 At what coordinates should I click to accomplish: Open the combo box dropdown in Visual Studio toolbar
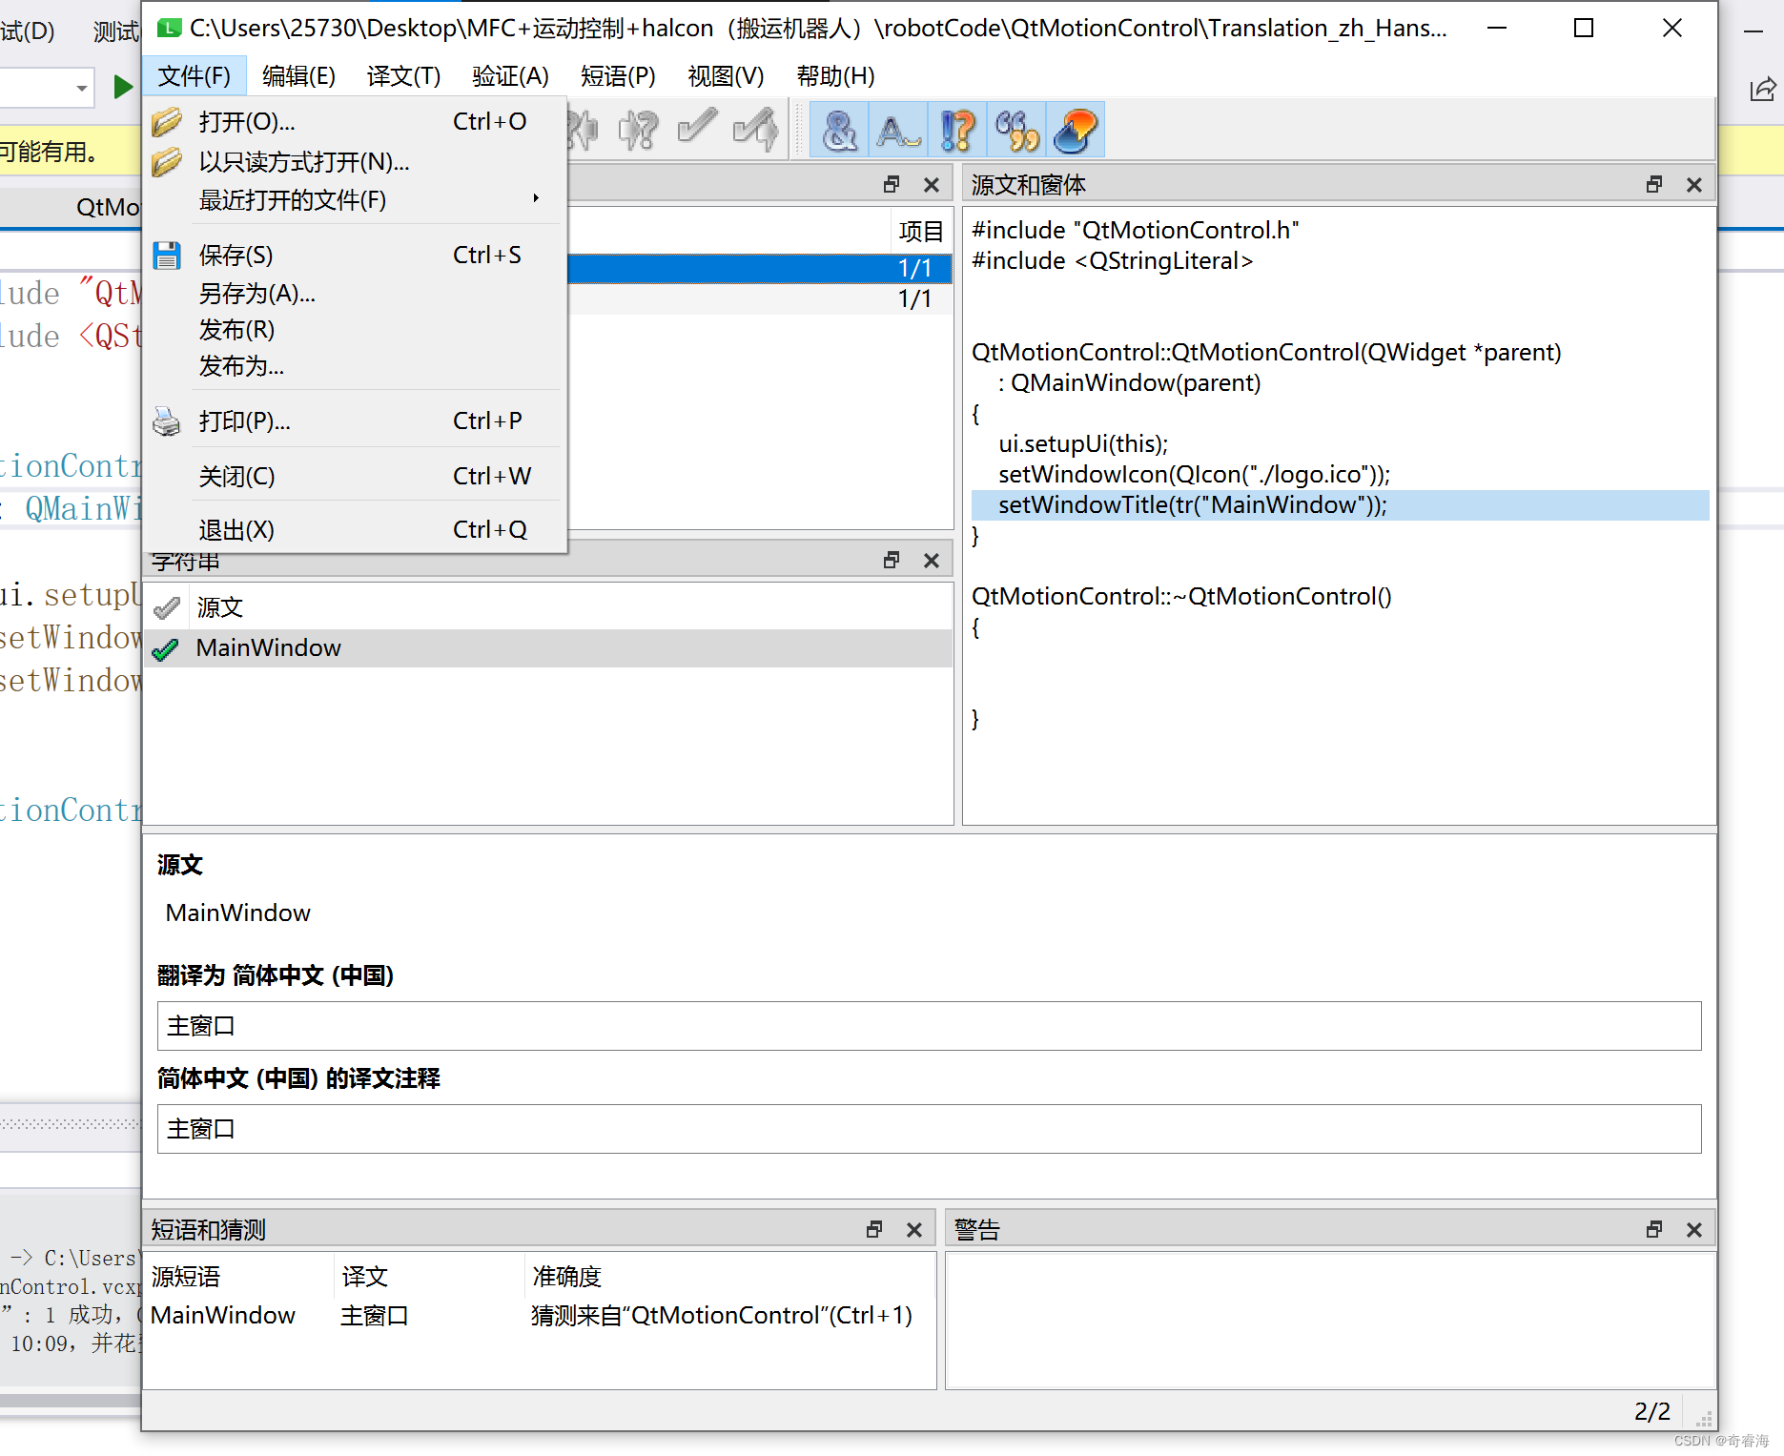[82, 88]
